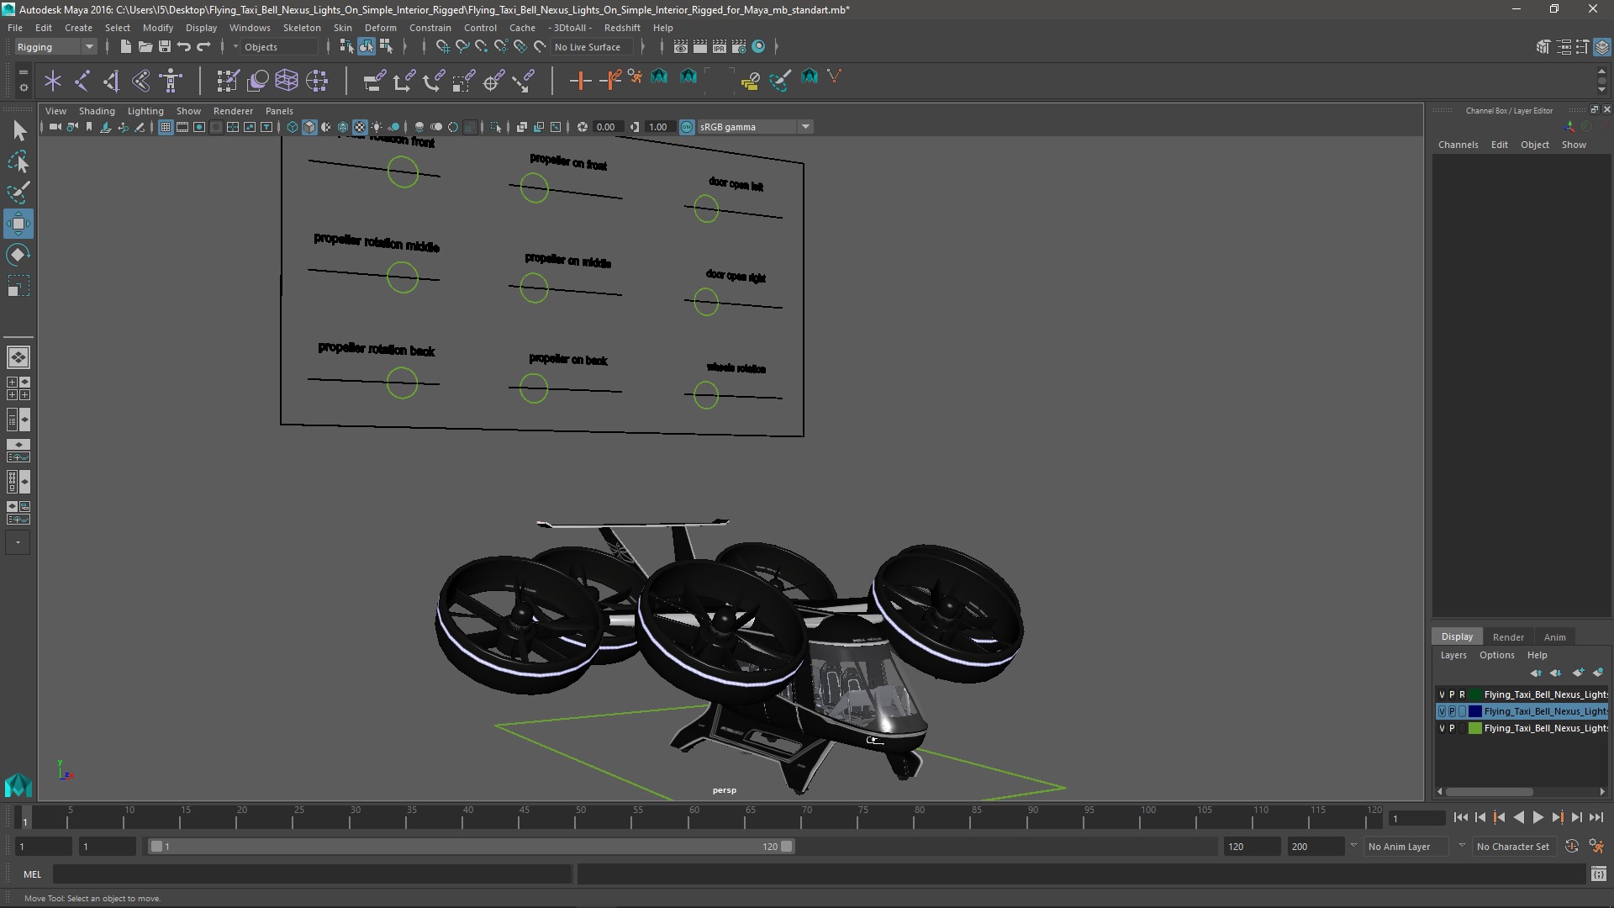The image size is (1614, 908).
Task: Open the Shading menu in the viewport panel
Action: click(x=97, y=111)
